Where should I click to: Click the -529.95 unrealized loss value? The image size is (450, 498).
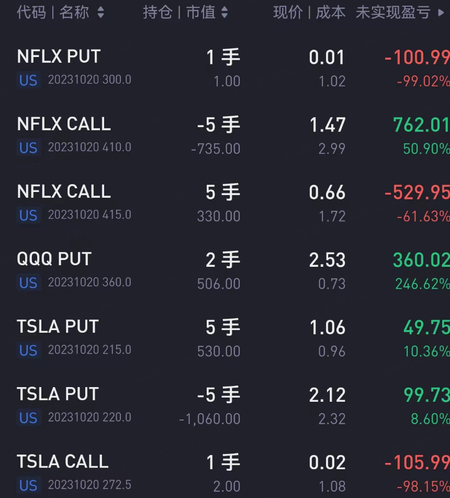click(417, 193)
